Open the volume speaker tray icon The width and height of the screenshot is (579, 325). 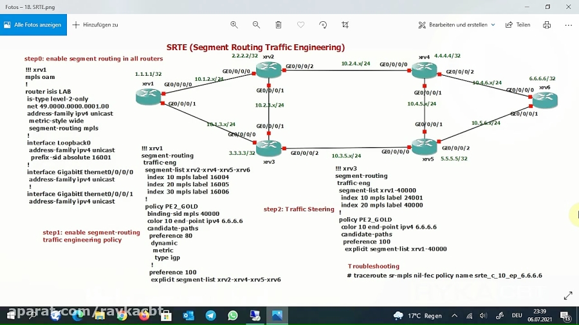pyautogui.click(x=483, y=316)
